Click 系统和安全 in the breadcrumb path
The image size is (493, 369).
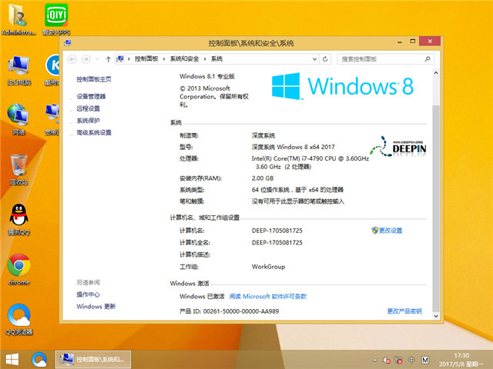(185, 58)
